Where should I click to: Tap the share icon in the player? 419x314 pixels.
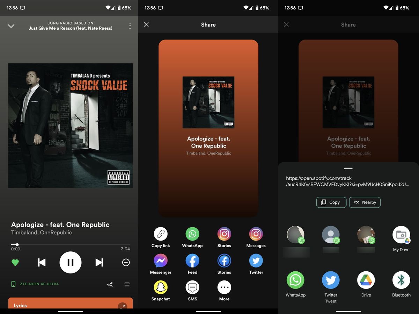point(110,285)
